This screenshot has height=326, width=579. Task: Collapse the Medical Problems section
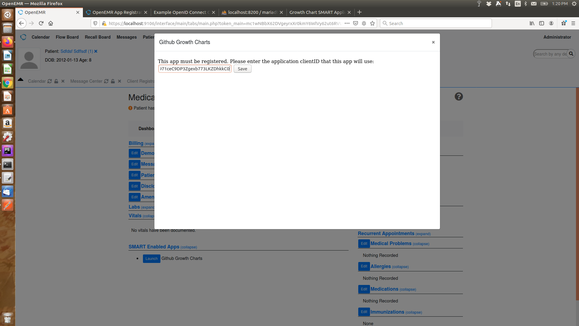pyautogui.click(x=421, y=244)
